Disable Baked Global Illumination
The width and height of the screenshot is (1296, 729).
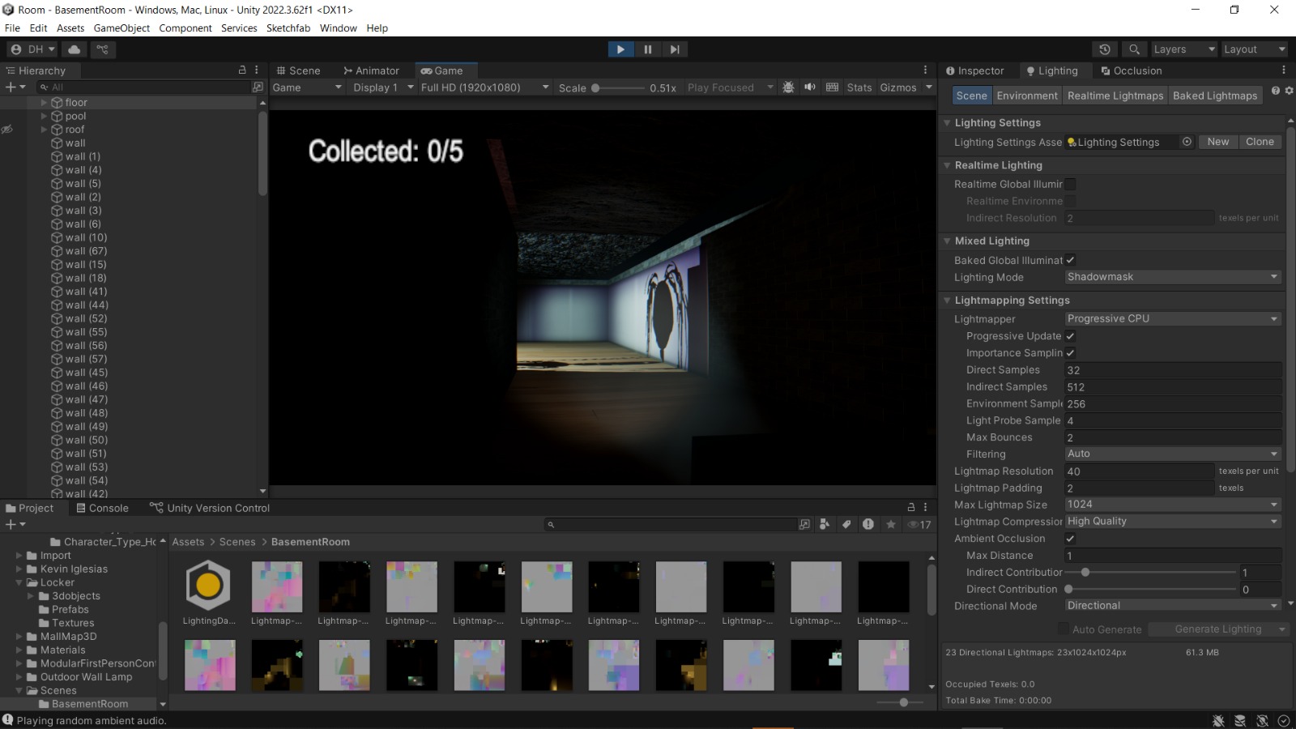1070,260
